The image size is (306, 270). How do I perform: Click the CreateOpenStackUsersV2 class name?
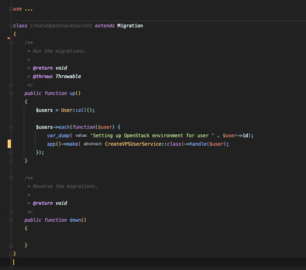pos(61,26)
